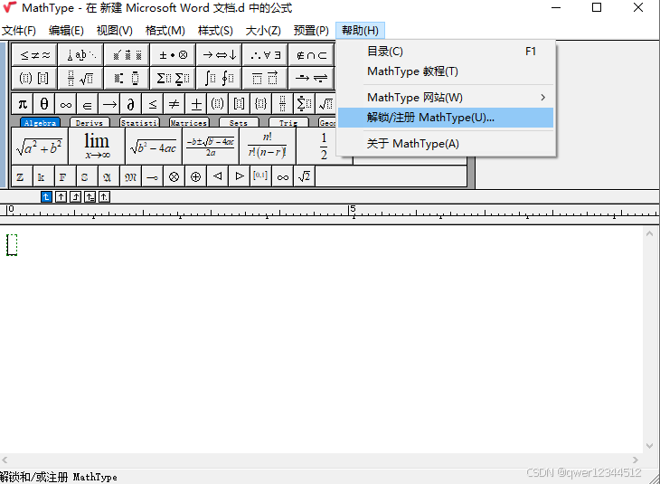This screenshot has width=660, height=484.
Task: Insert the theta symbol
Action: click(44, 104)
